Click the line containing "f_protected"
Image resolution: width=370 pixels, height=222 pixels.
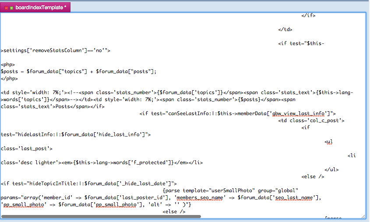[x=102, y=162]
